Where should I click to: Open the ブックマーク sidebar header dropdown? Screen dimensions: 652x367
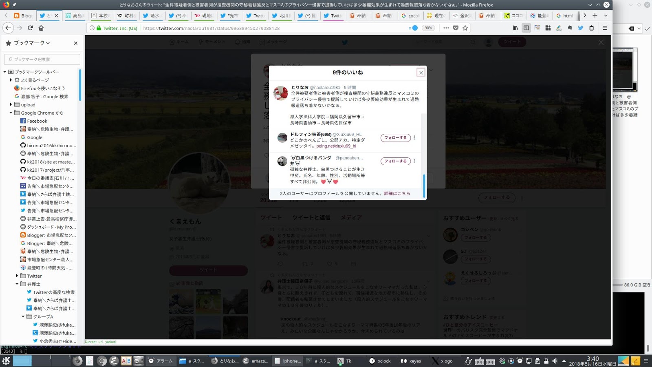click(x=32, y=43)
